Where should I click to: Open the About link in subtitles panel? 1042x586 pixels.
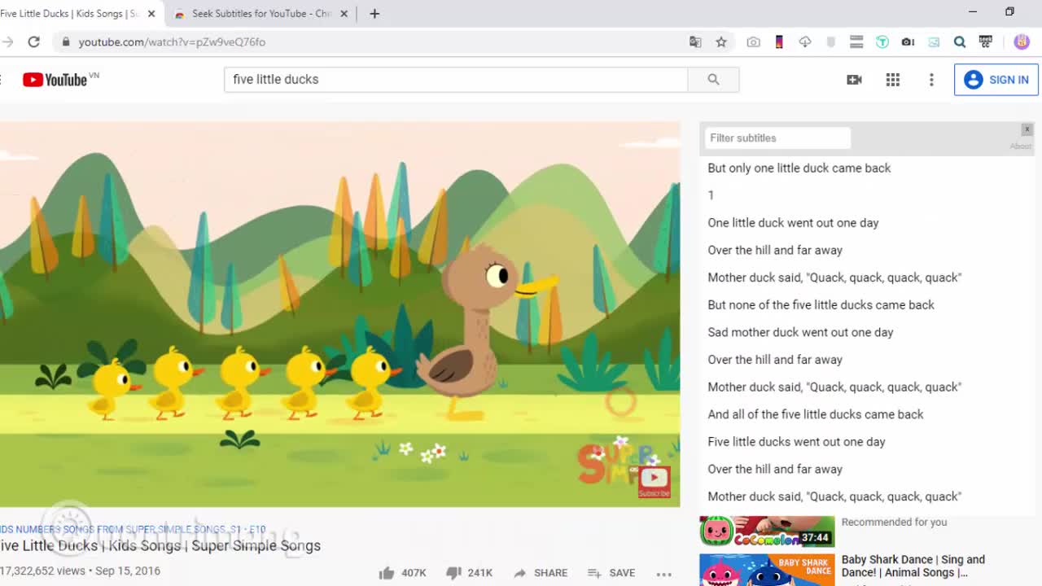(1021, 146)
